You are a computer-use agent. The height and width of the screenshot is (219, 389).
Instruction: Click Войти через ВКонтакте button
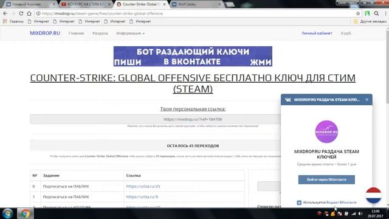pyautogui.click(x=326, y=179)
